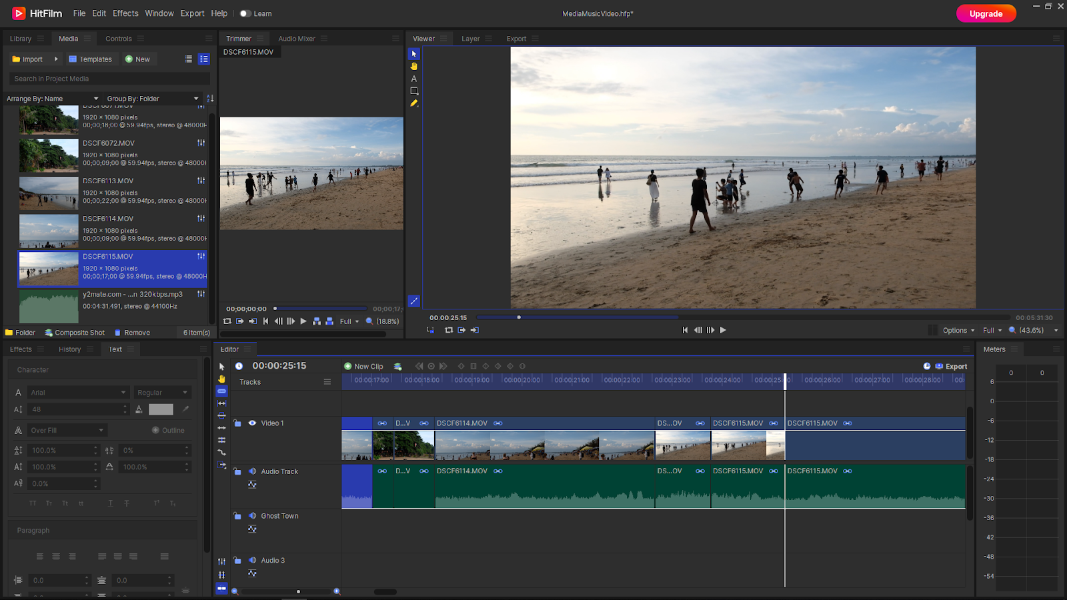This screenshot has height=600, width=1067.
Task: Select the Viewer freehand pen tool
Action: pyautogui.click(x=414, y=103)
